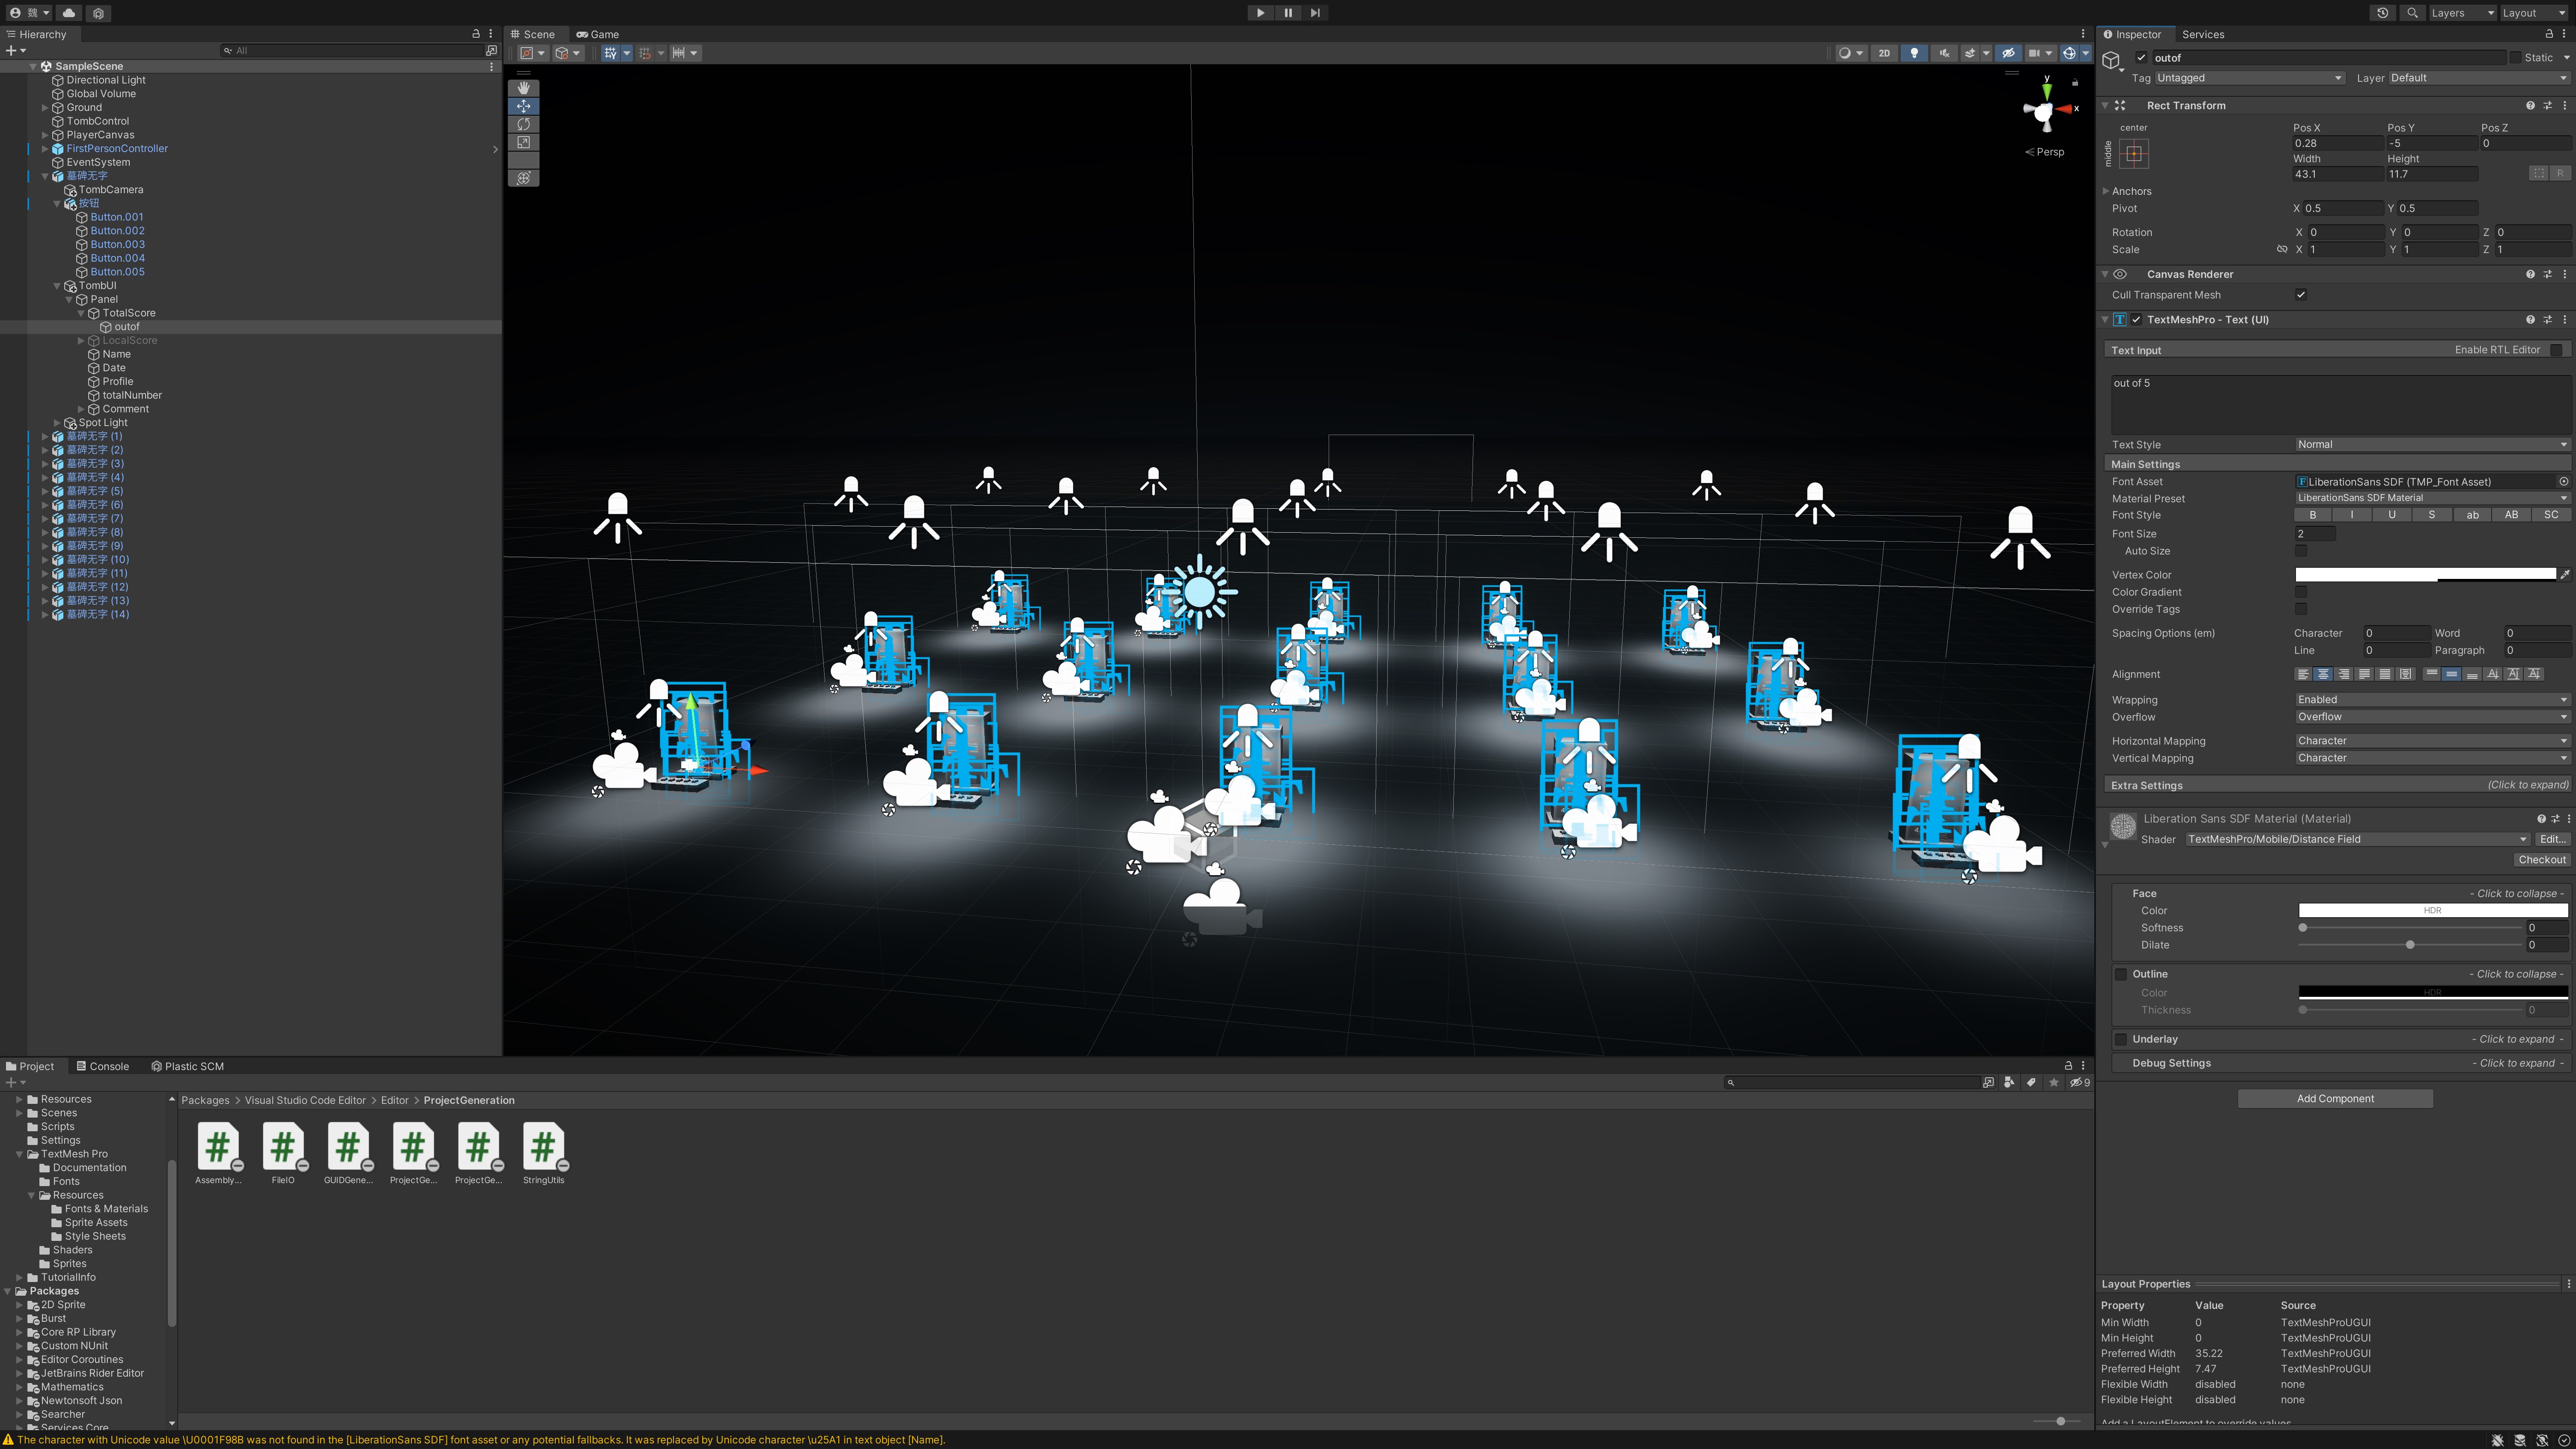The height and width of the screenshot is (1449, 2576).
Task: Enable the Auto Size checkbox
Action: click(2301, 551)
